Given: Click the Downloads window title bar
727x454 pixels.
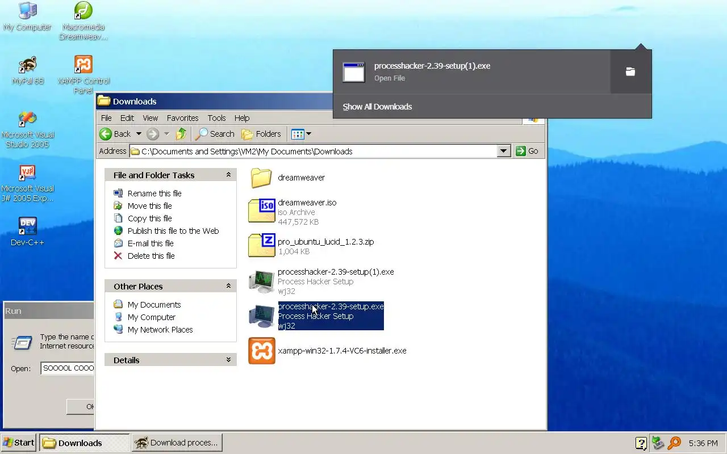Looking at the screenshot, I should click(x=214, y=101).
